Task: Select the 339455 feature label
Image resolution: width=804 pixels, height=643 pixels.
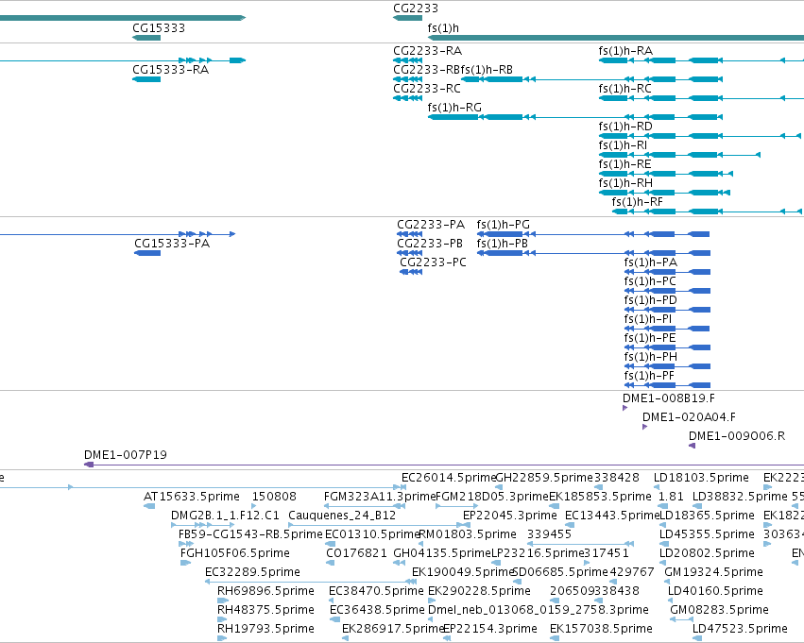Action: [549, 534]
